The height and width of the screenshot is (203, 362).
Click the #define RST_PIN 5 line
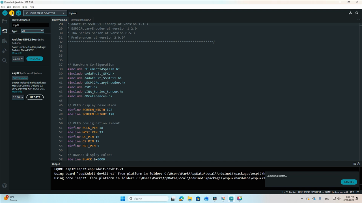coord(83,146)
